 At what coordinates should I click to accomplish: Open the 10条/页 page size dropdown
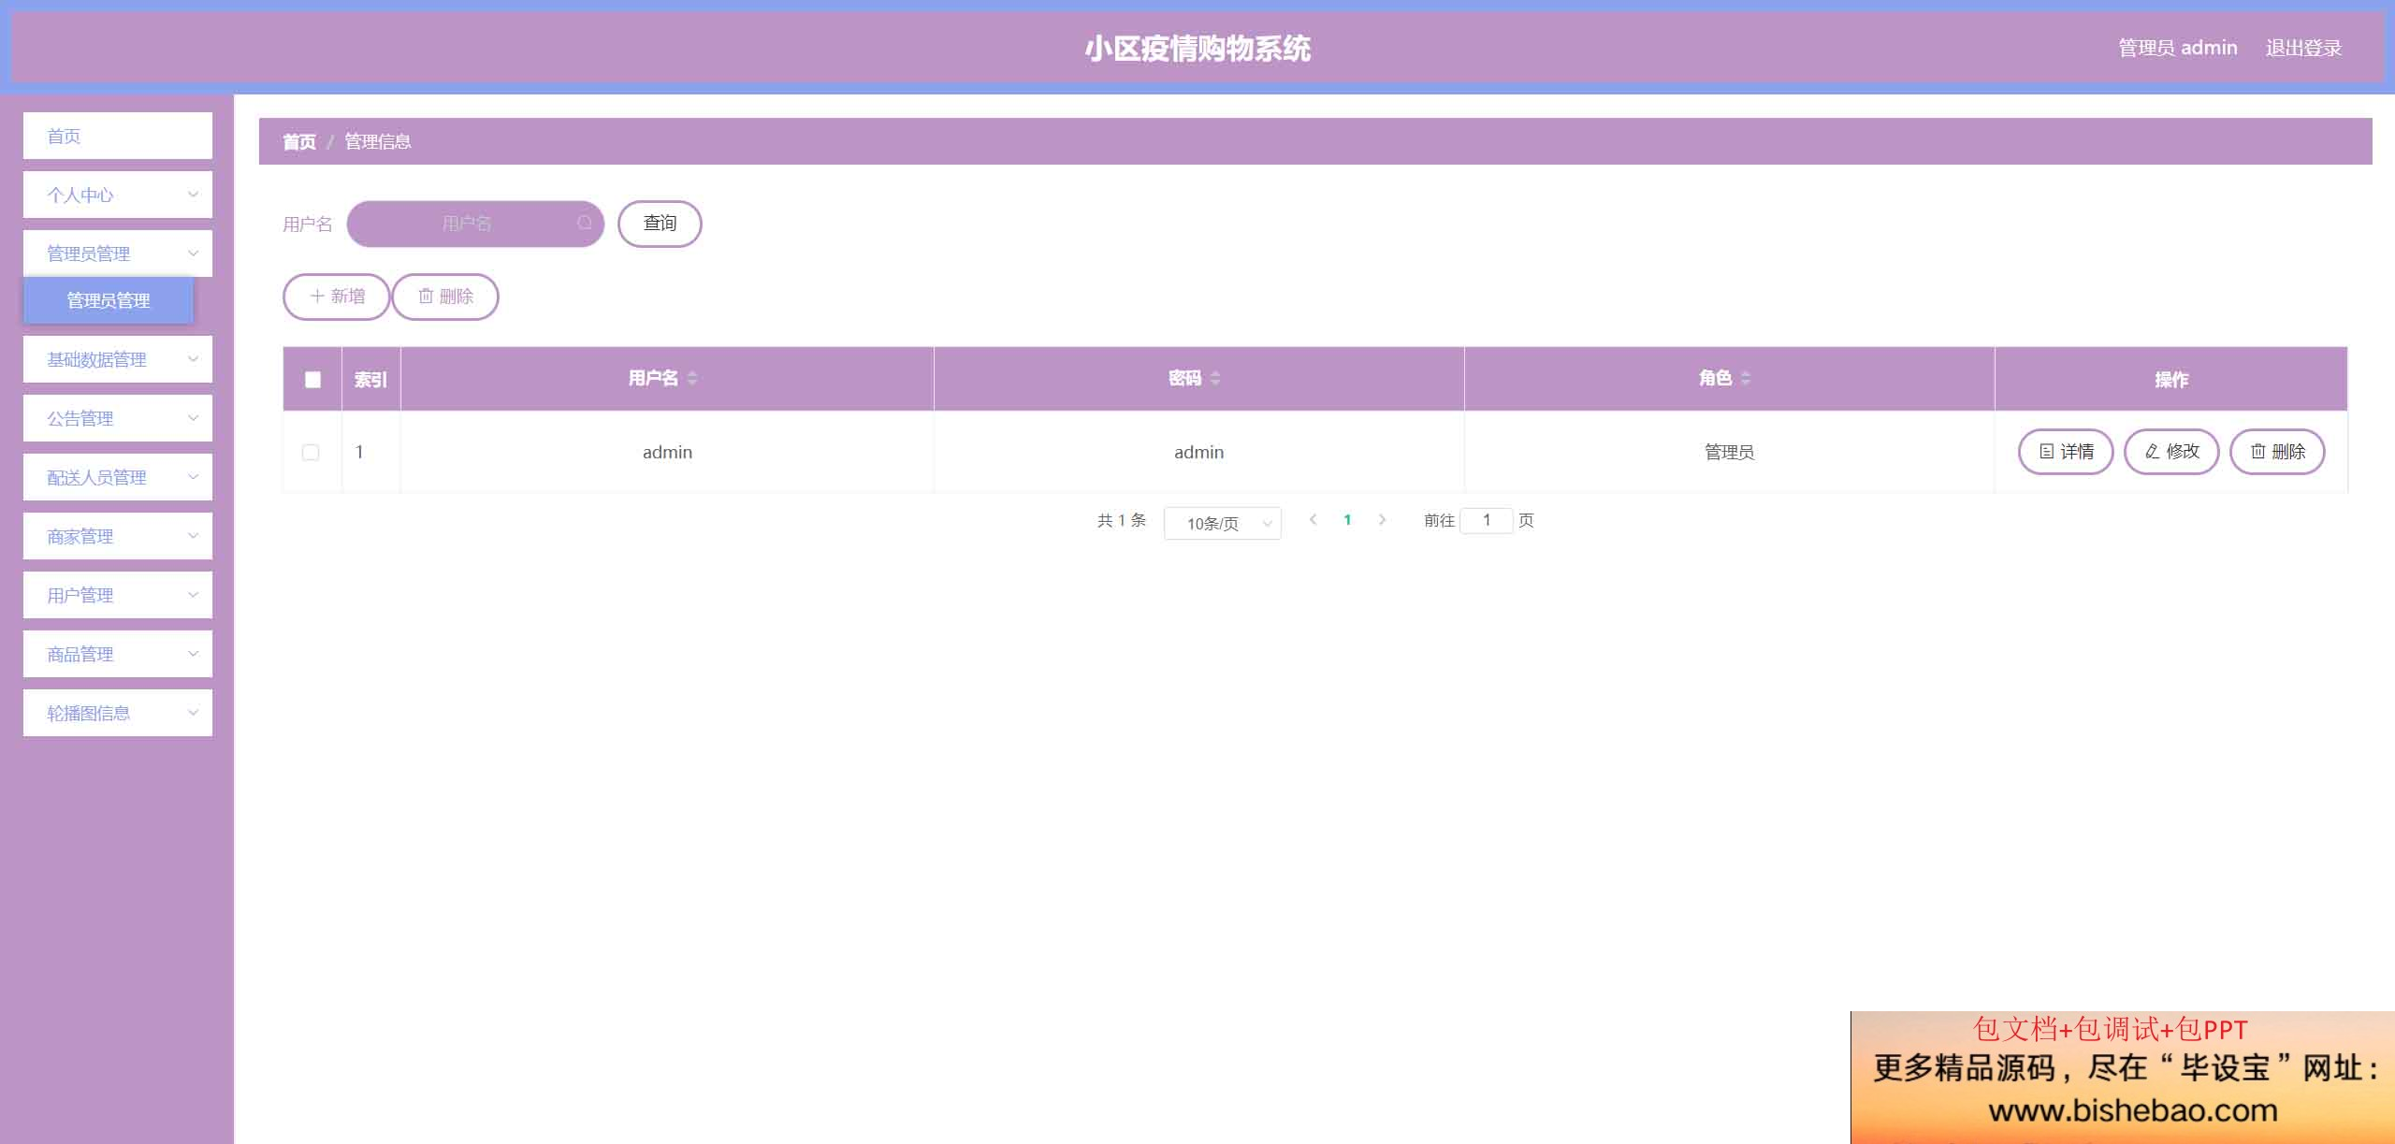(x=1222, y=523)
